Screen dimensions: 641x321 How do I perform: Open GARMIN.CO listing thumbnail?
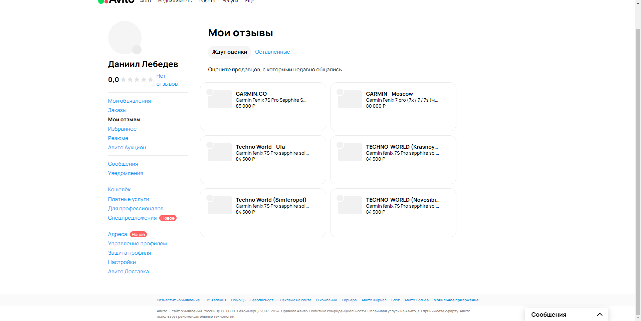tap(220, 99)
